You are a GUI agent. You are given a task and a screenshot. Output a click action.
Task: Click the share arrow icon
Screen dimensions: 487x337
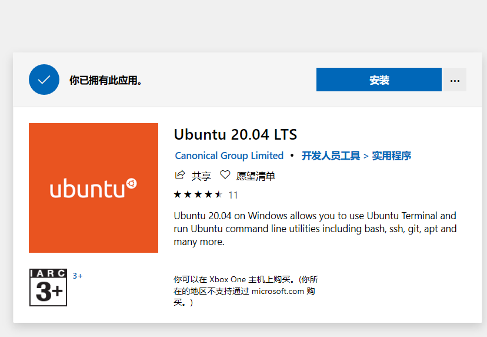pyautogui.click(x=180, y=175)
